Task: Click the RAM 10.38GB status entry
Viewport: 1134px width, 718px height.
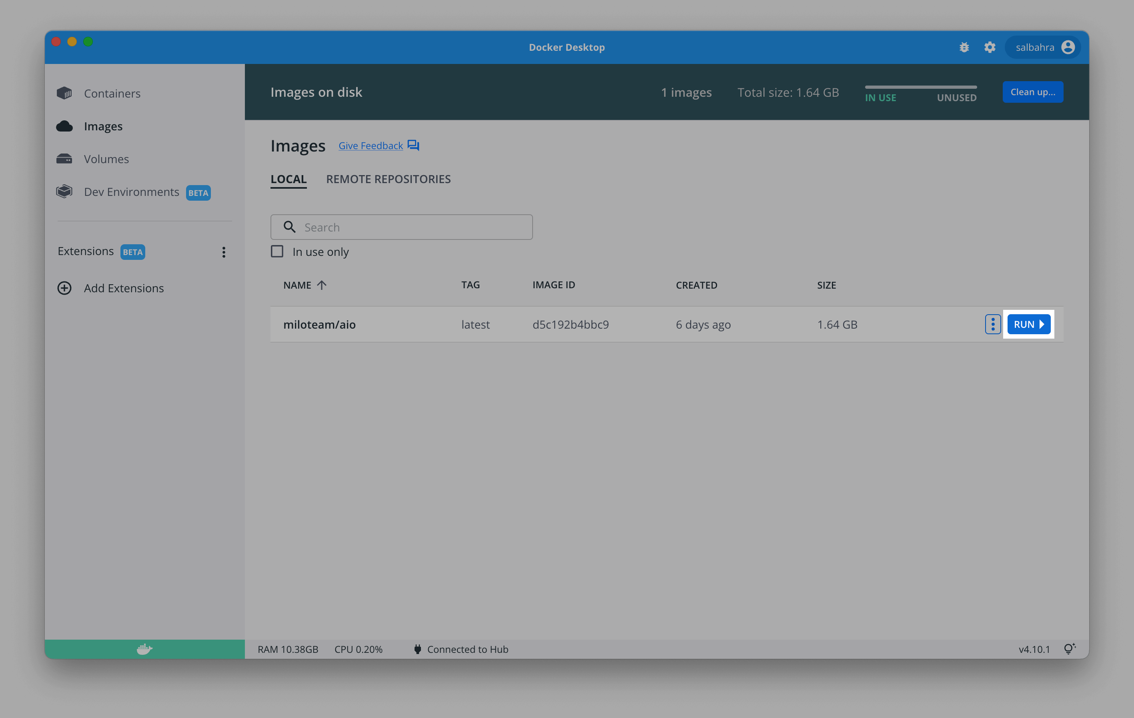Action: [288, 649]
